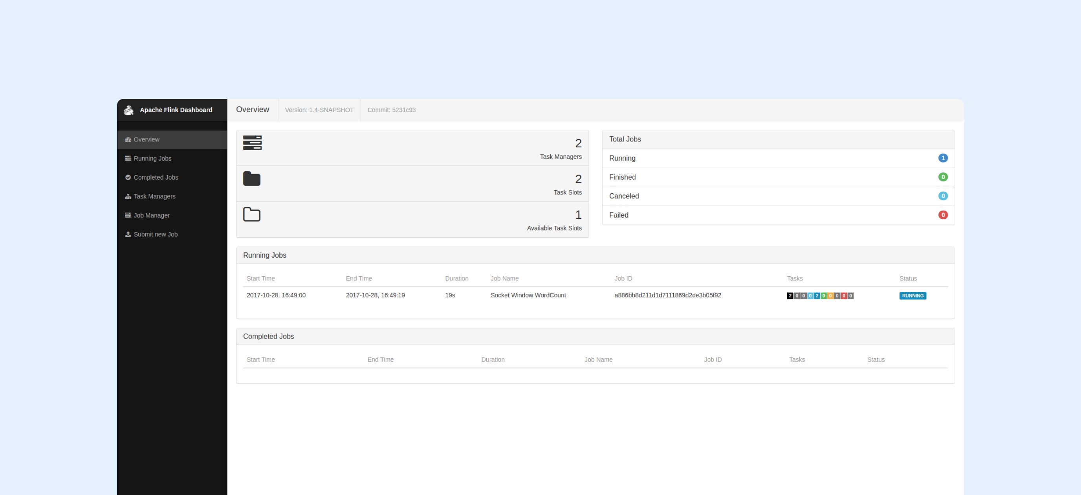Click the RUNNING status label
1081x495 pixels.
[x=913, y=295]
